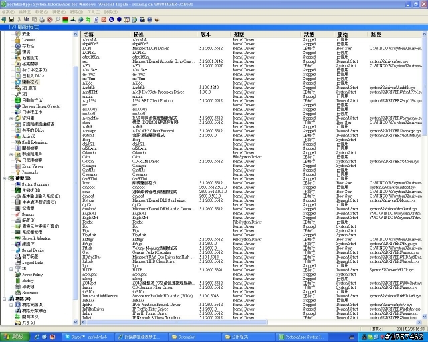
Task: Click the globe toolbar icon
Action: point(80,19)
